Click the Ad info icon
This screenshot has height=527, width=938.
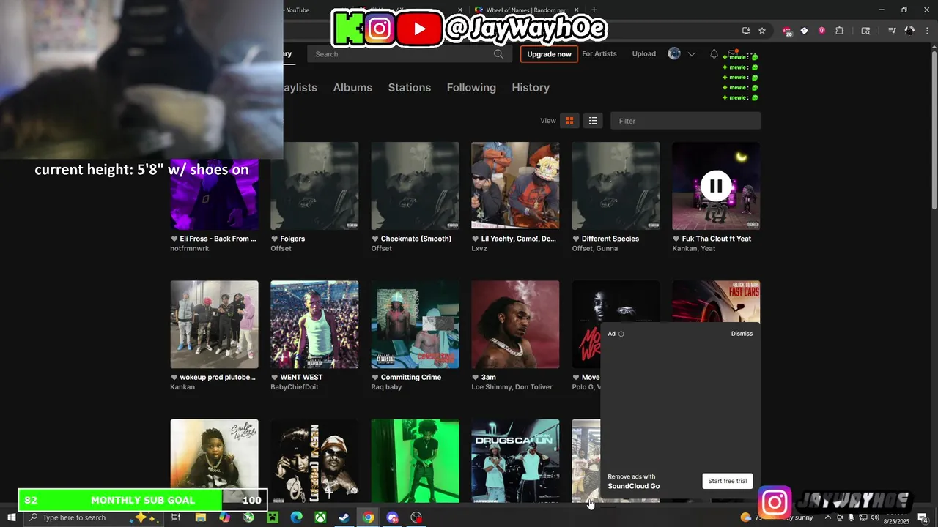click(x=621, y=334)
